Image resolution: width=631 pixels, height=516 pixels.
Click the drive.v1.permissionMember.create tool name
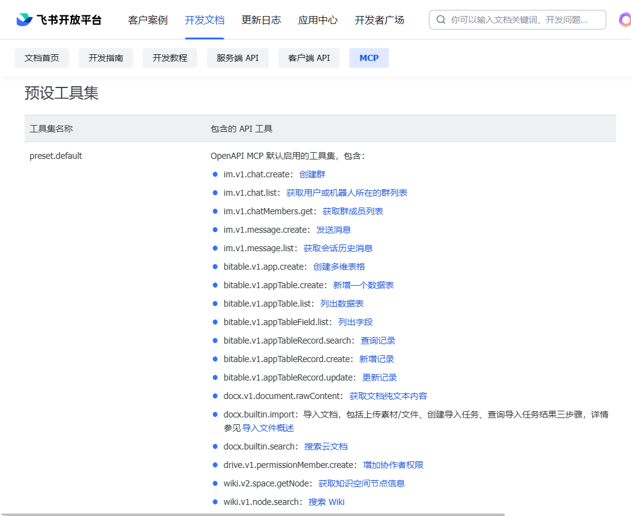pyautogui.click(x=288, y=465)
